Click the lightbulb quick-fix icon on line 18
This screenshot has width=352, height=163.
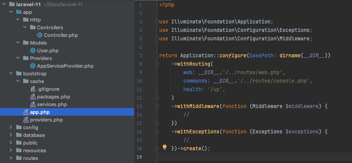165,147
